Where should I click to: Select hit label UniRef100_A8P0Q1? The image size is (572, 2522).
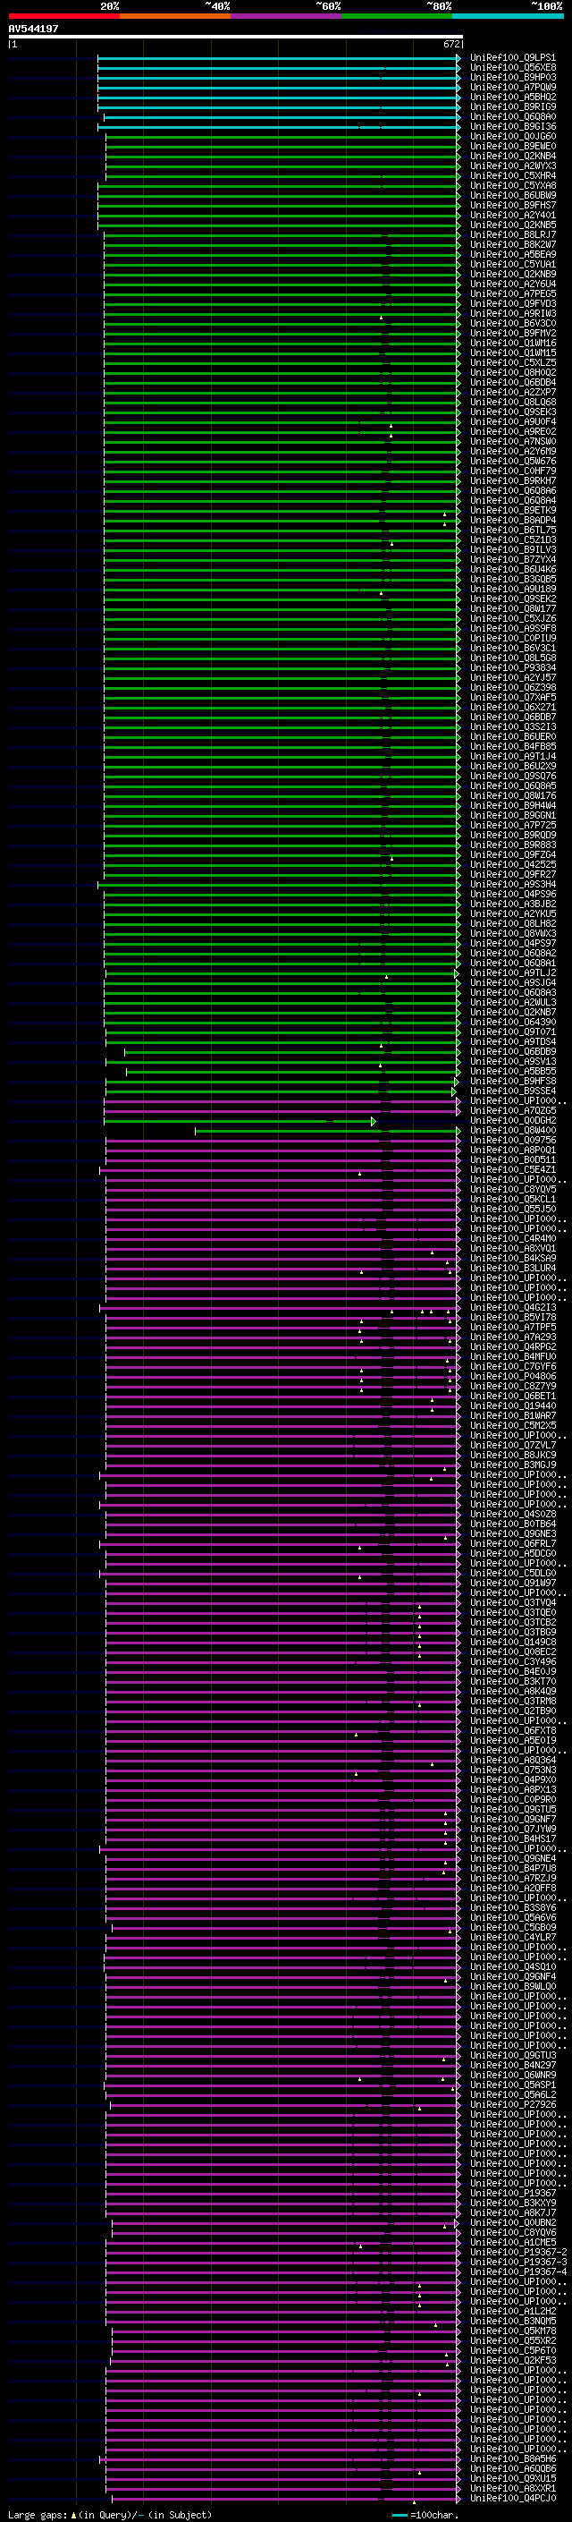pyautogui.click(x=512, y=1150)
